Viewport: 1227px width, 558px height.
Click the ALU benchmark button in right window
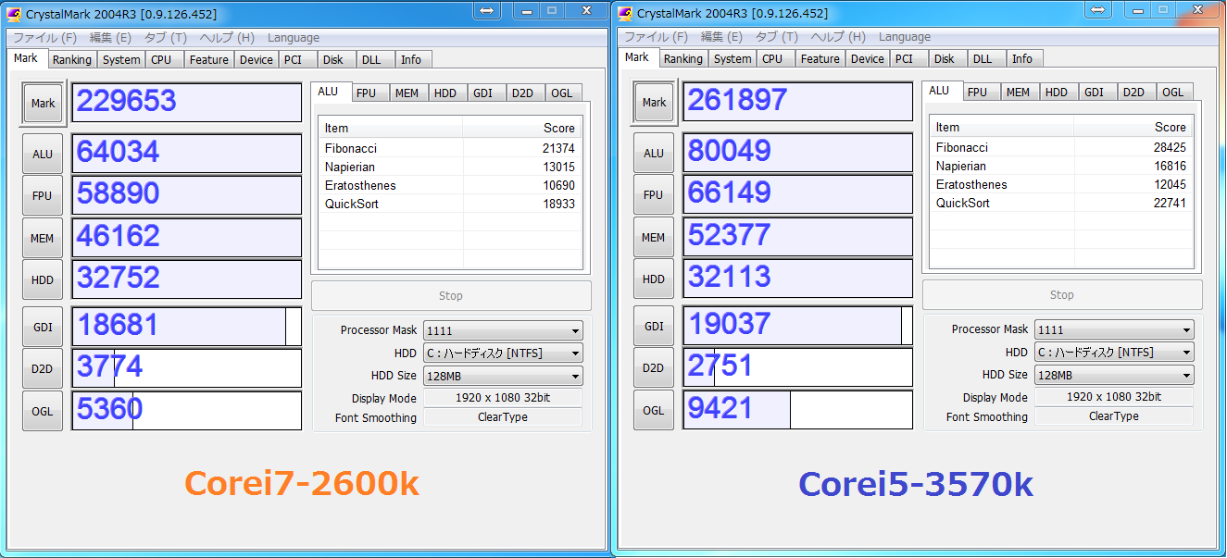[654, 154]
